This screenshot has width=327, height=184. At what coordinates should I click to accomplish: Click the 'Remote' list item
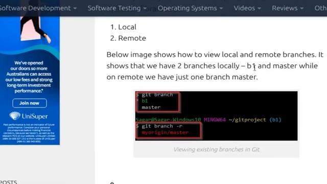pyautogui.click(x=132, y=38)
